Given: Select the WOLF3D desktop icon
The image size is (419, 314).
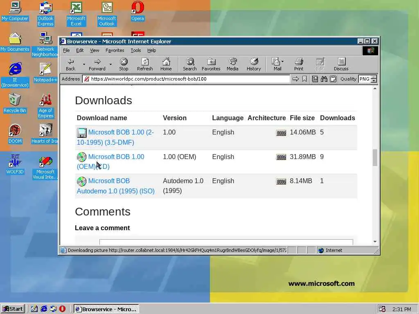Looking at the screenshot, I should (15, 164).
